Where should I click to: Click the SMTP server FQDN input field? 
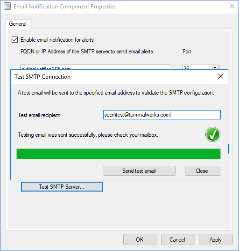click(x=96, y=67)
